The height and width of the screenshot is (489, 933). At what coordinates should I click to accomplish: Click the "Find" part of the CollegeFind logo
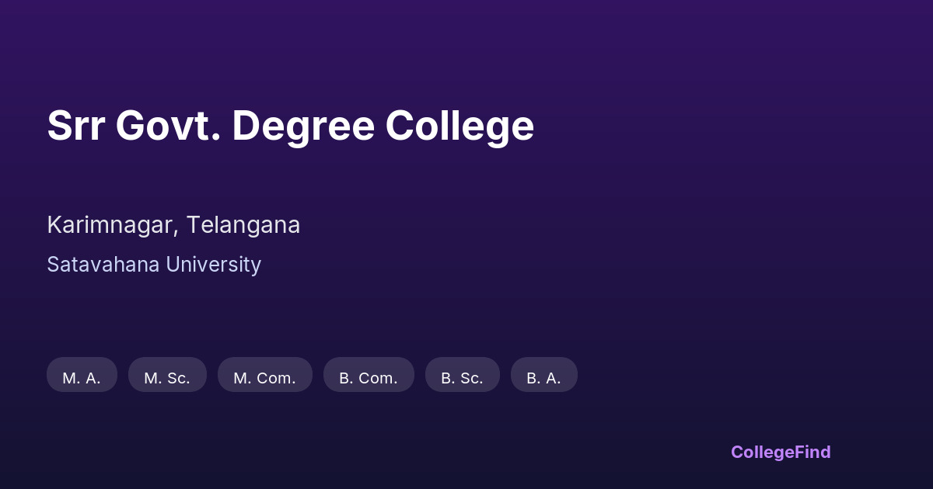click(x=812, y=452)
